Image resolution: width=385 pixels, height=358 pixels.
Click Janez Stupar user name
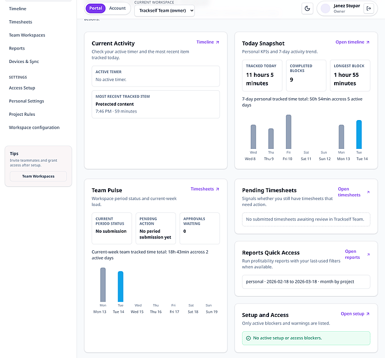pos(346,6)
